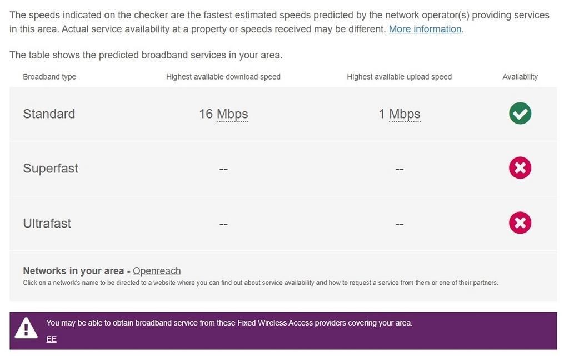The width and height of the screenshot is (569, 360).
Task: Click the Standard broadband type row label
Action: [x=49, y=114]
